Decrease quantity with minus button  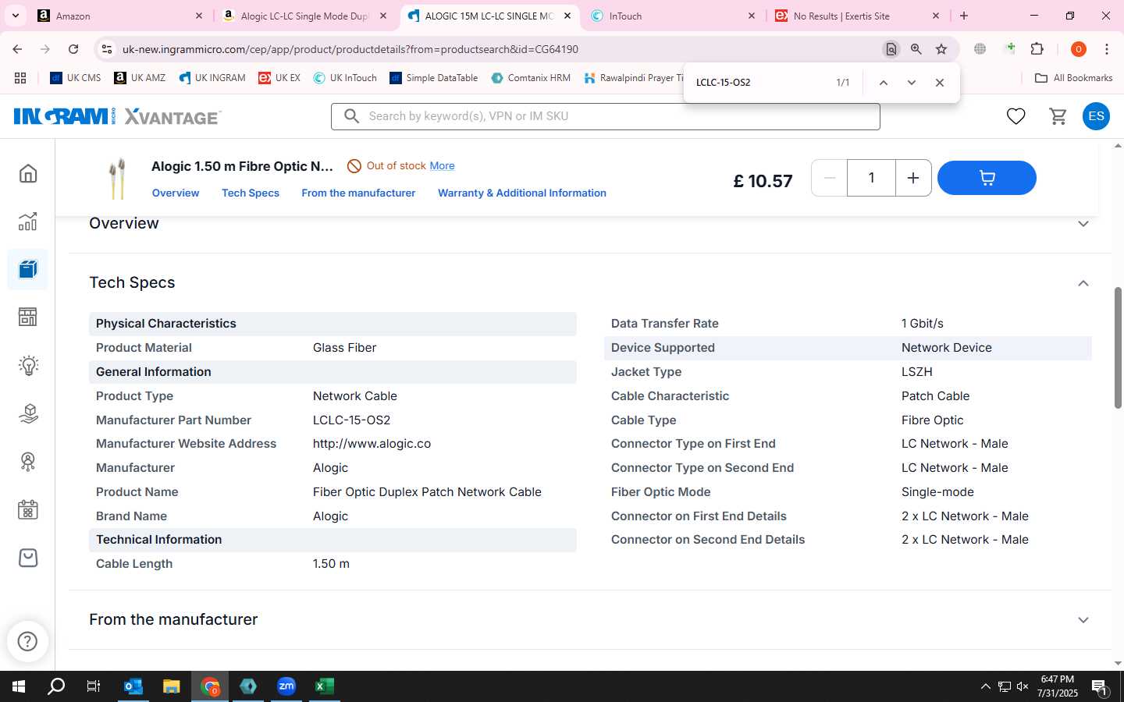830,178
